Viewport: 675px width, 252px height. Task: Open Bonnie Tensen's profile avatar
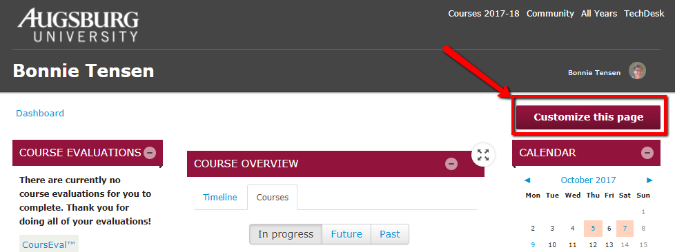point(637,71)
